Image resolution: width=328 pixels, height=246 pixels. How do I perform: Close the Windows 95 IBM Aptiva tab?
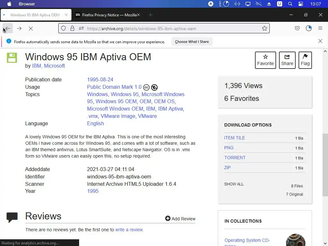click(x=66, y=15)
